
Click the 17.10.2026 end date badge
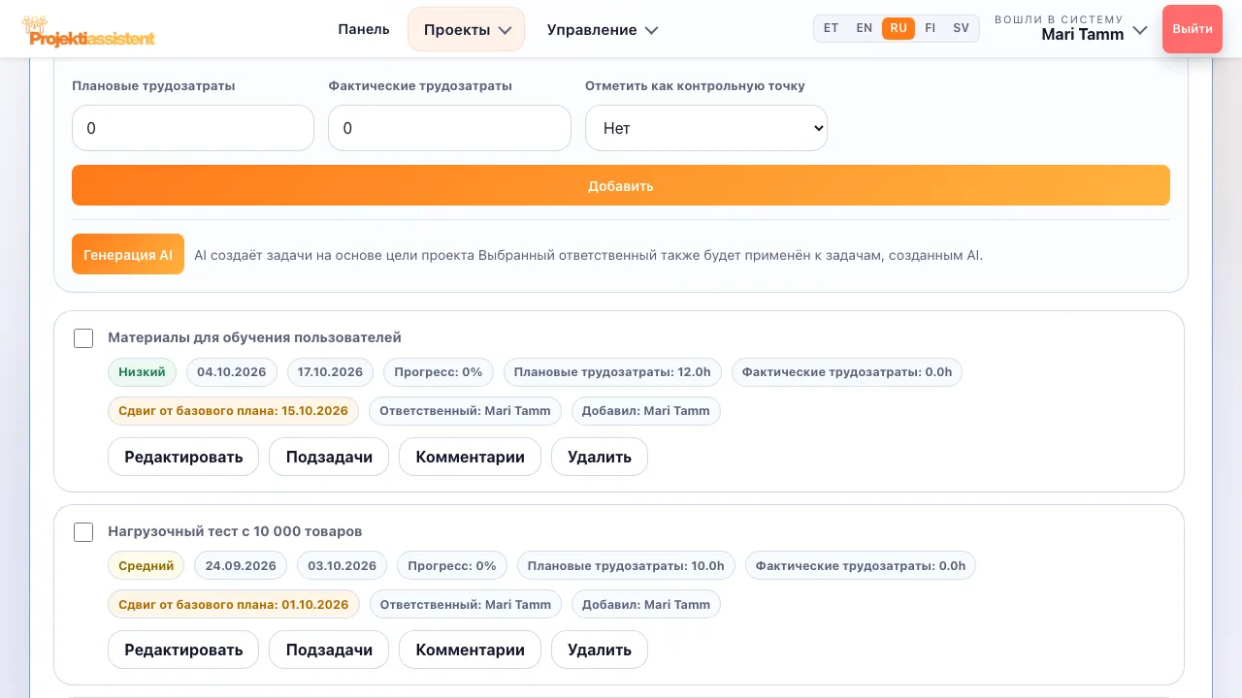point(331,372)
